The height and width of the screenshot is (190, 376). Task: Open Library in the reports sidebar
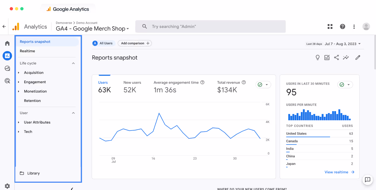pos(33,173)
